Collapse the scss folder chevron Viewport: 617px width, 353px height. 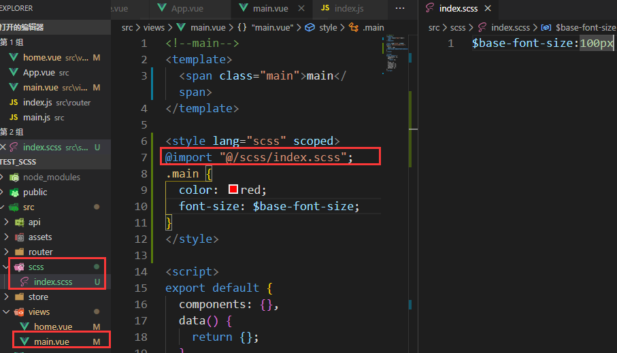pyautogui.click(x=5, y=267)
